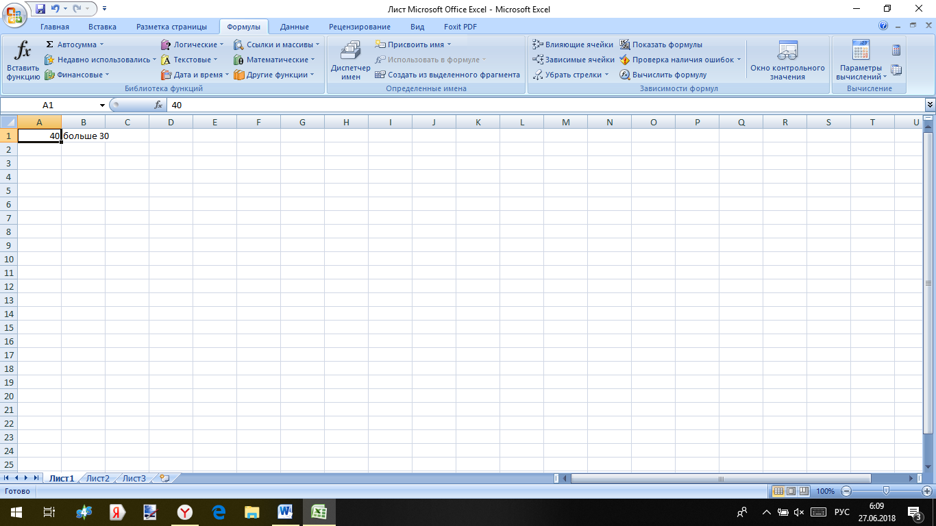The height and width of the screenshot is (526, 936).
Task: Switch to Page Layout view in status bar
Action: (791, 491)
